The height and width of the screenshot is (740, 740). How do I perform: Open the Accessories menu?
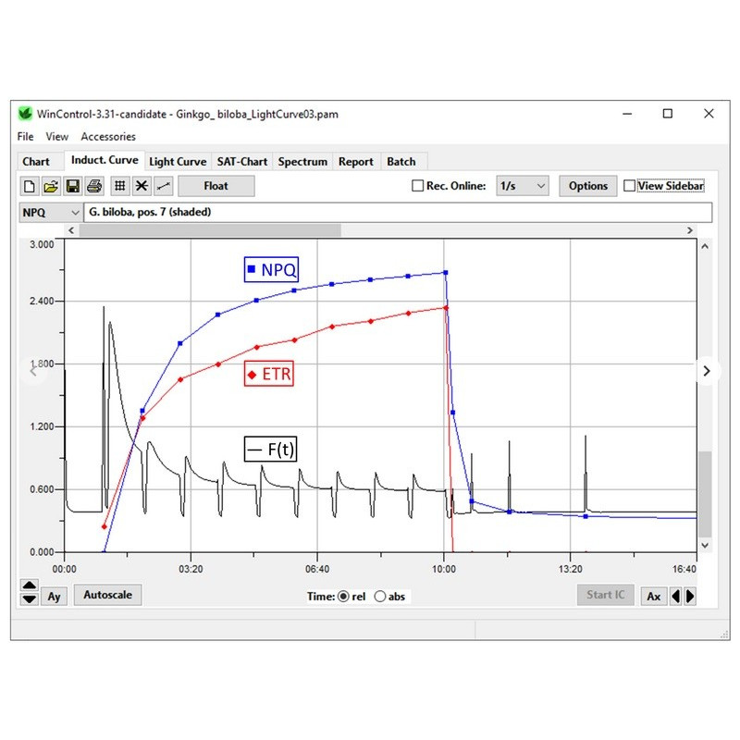pyautogui.click(x=108, y=137)
